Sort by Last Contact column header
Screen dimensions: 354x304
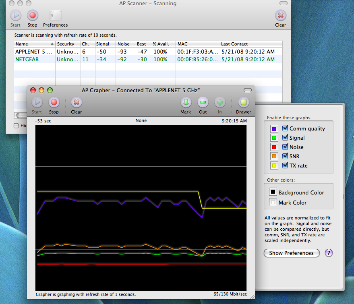point(250,44)
